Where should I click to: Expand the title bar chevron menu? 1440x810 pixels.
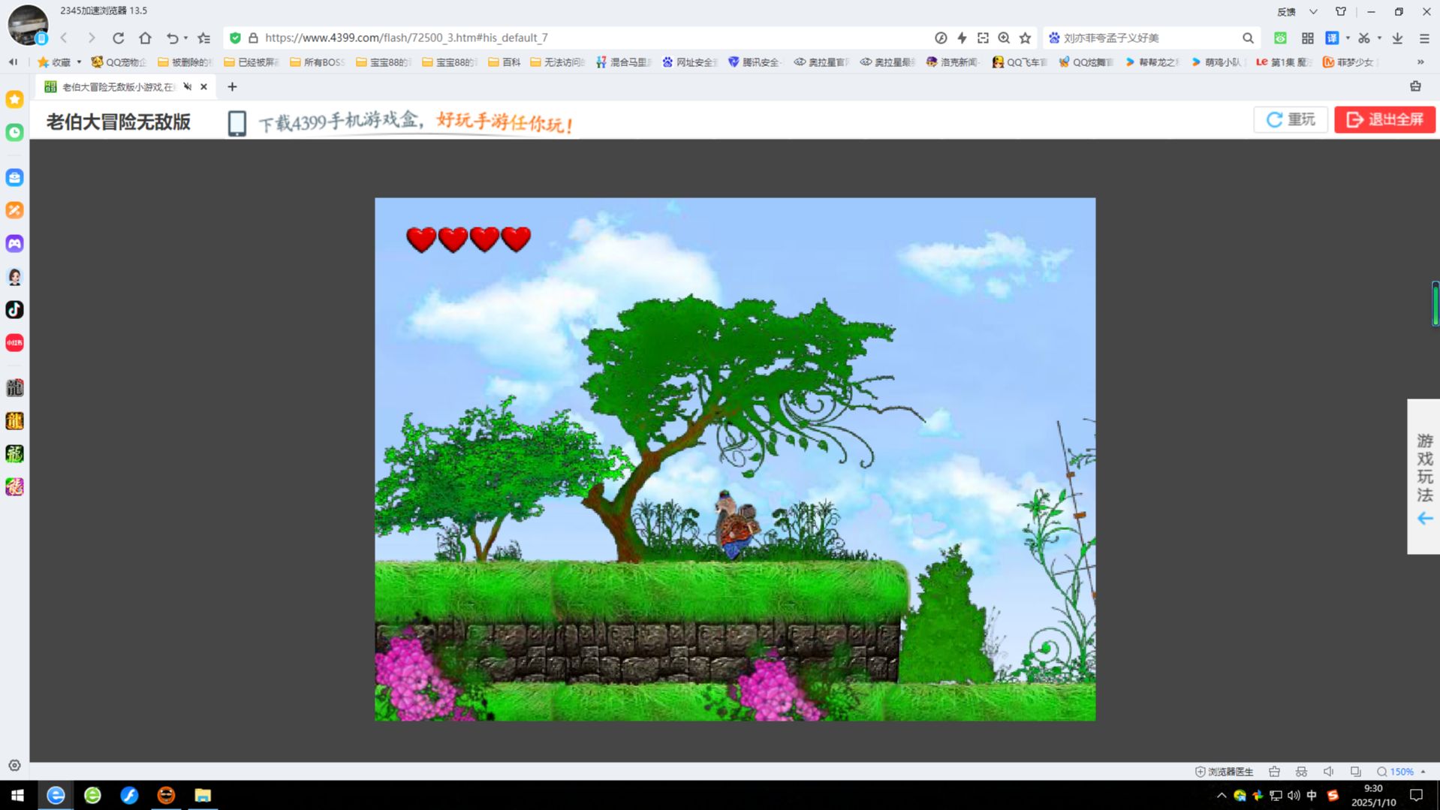click(1313, 11)
